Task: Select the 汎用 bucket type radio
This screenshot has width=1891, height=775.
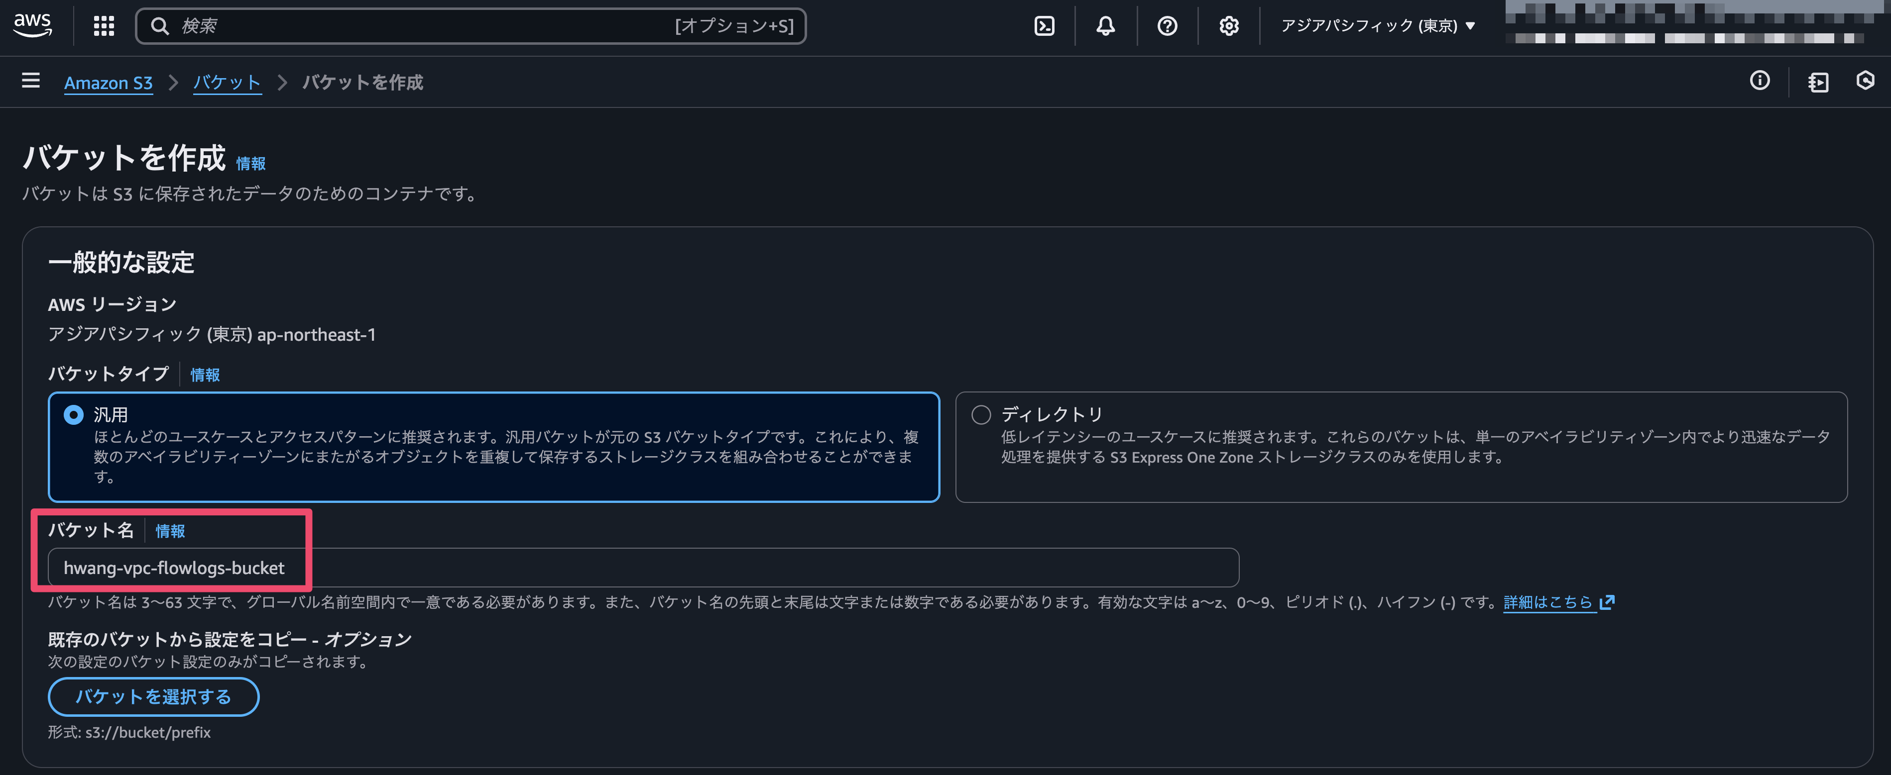Action: point(74,415)
